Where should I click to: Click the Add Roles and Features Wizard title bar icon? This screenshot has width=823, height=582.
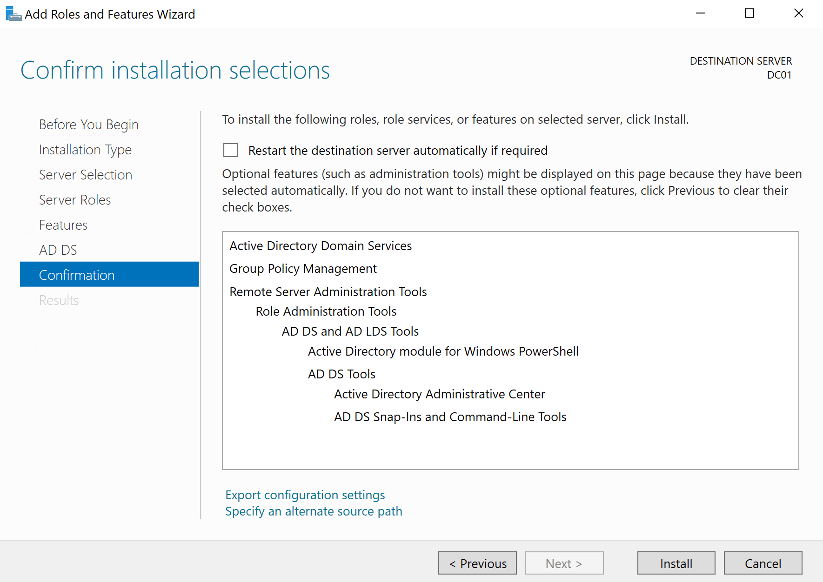coord(13,13)
